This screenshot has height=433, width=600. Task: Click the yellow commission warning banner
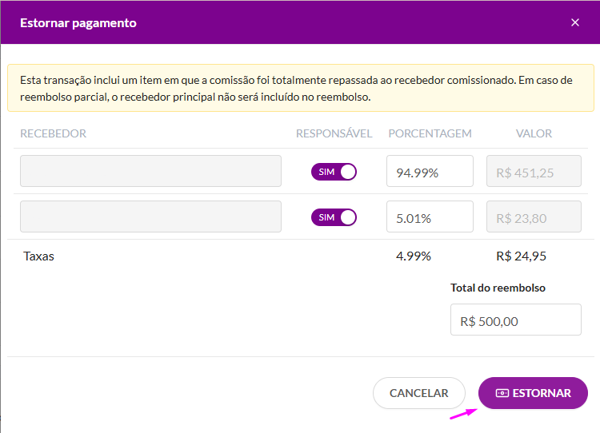(x=301, y=89)
